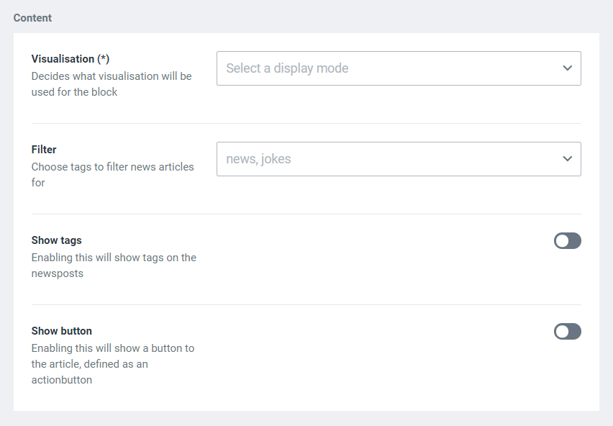This screenshot has height=426, width=613.
Task: Click the chevron arrow in Filter field
Action: (x=567, y=159)
